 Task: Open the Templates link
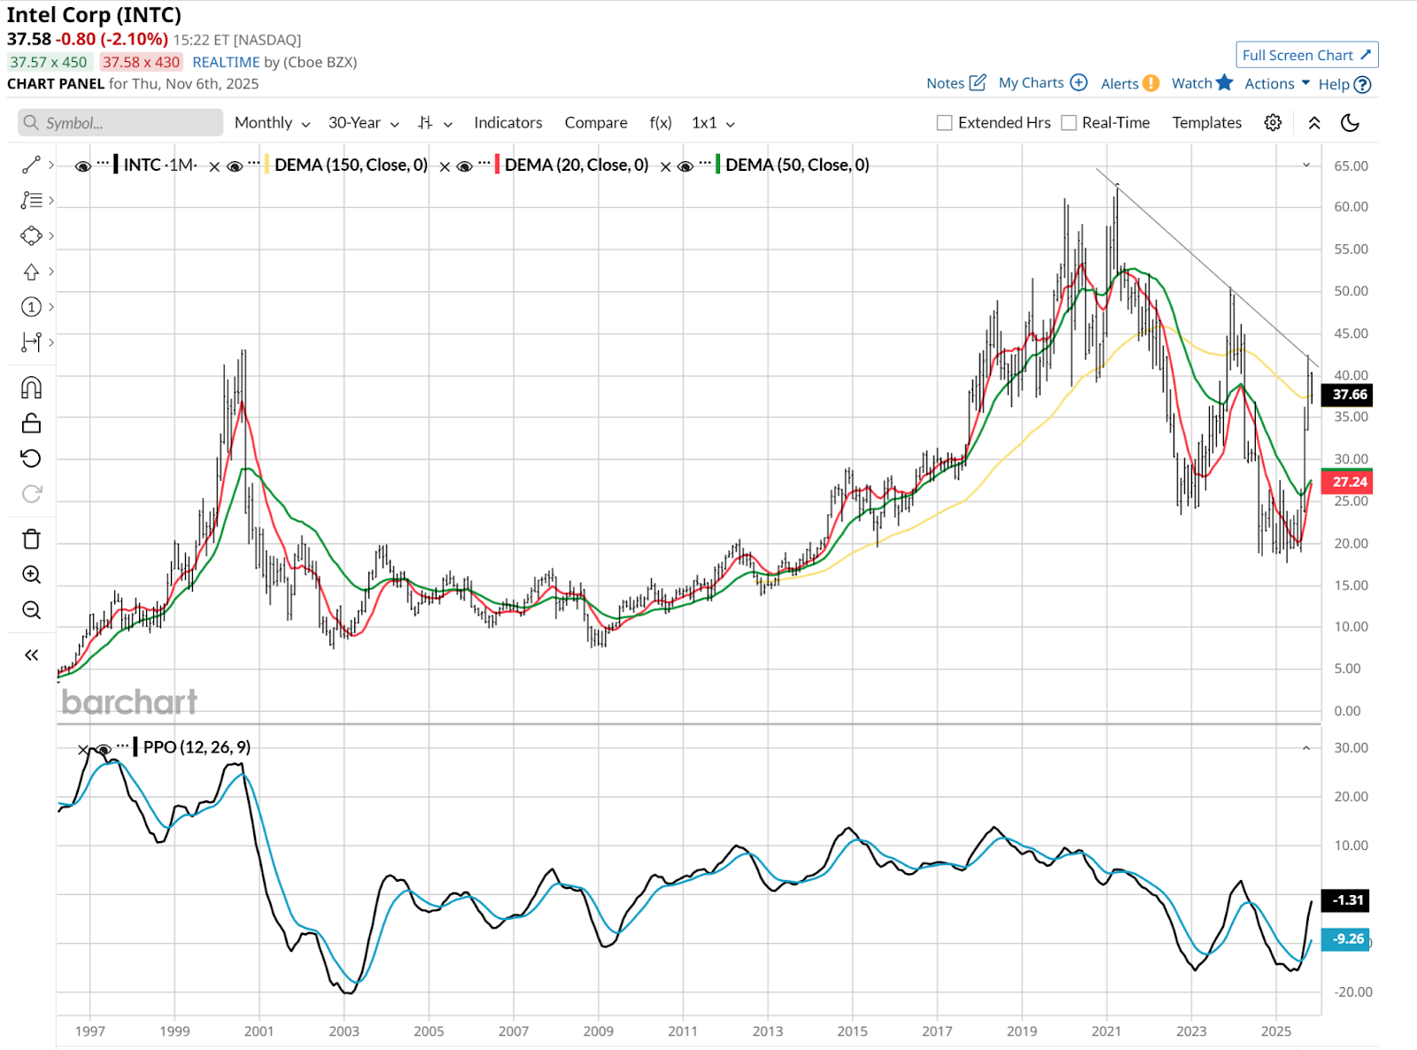tap(1206, 123)
